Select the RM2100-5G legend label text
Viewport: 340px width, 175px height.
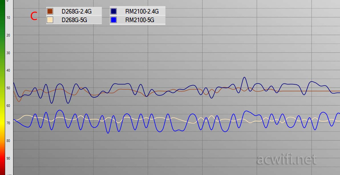click(140, 20)
